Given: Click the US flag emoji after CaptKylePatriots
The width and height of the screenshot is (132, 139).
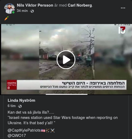Looking at the screenshot, I should pyautogui.click(x=43, y=131).
